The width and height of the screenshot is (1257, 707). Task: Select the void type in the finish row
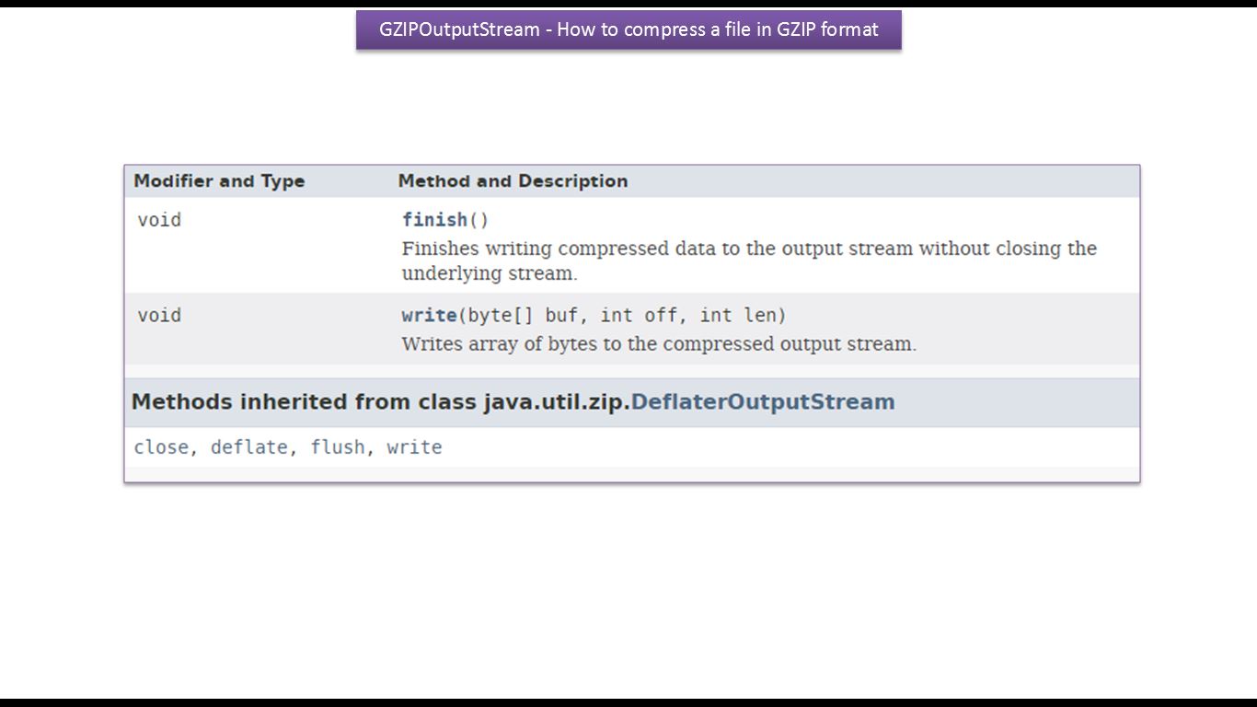pos(159,220)
